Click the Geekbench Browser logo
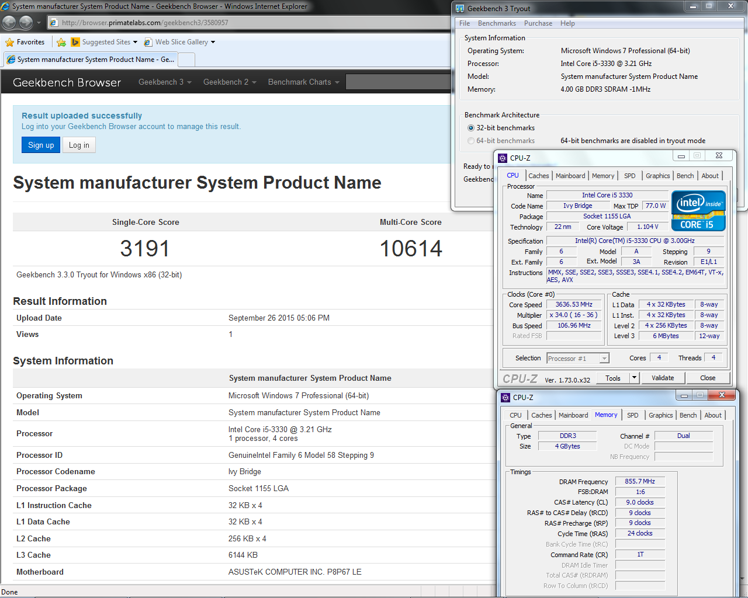 click(67, 82)
